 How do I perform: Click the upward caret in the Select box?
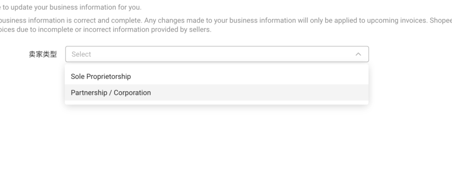tap(358, 54)
